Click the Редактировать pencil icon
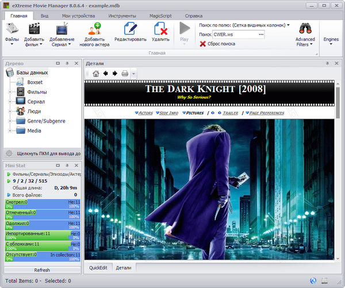Image resolution: width=345 pixels, height=288 pixels. click(x=130, y=28)
